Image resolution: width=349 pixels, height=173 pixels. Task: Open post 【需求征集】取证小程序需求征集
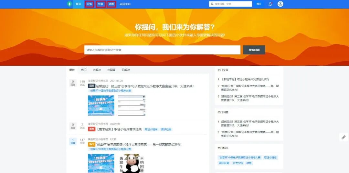[x=119, y=129]
